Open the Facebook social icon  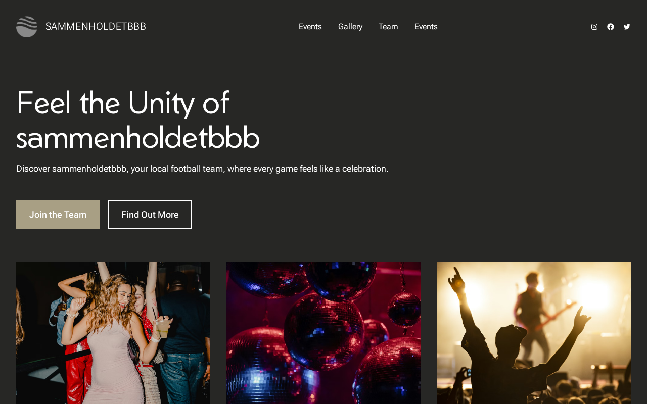611,27
